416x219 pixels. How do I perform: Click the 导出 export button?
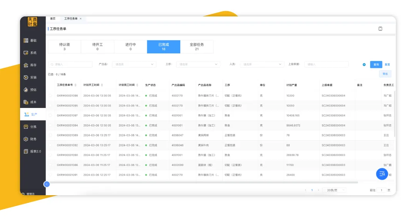385,74
